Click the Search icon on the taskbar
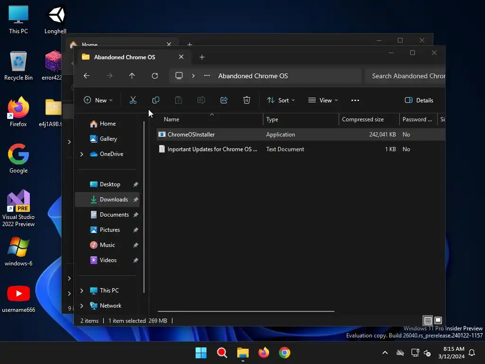This screenshot has height=364, width=485. (222, 353)
